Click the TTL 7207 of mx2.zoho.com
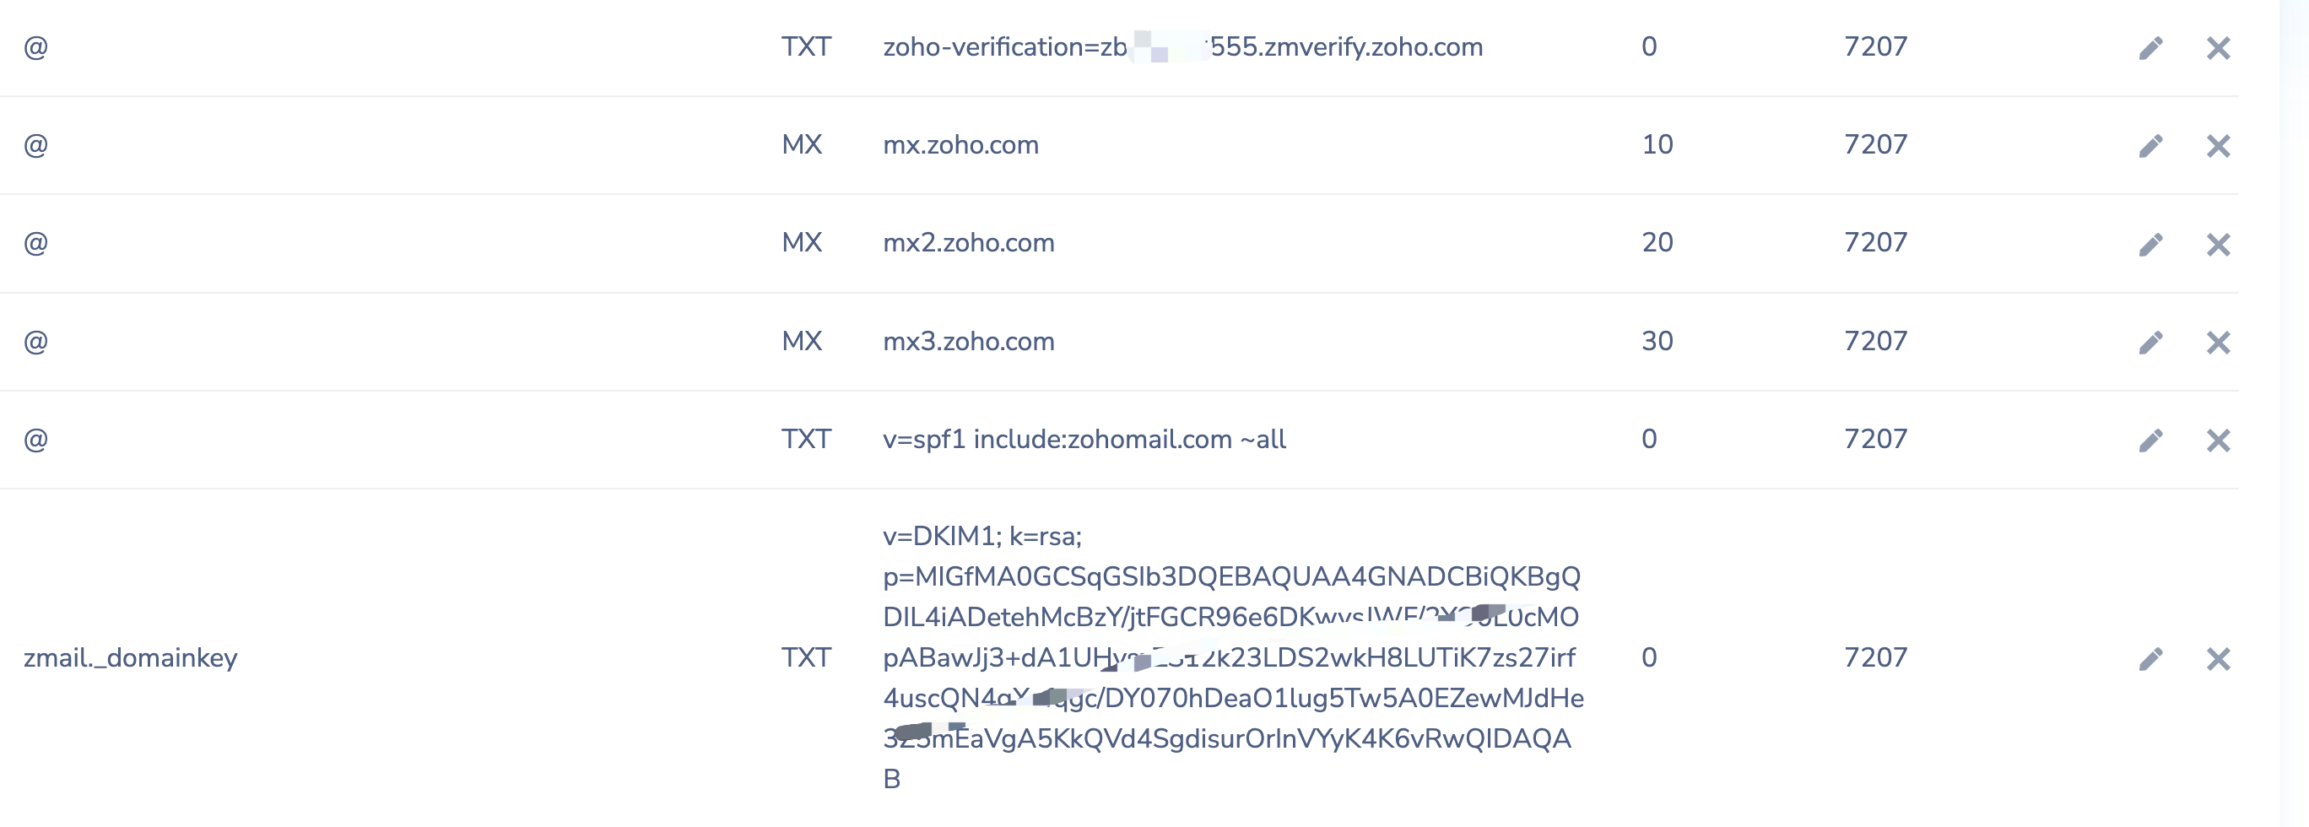Viewport: 2309px width, 827px height. [x=1875, y=242]
